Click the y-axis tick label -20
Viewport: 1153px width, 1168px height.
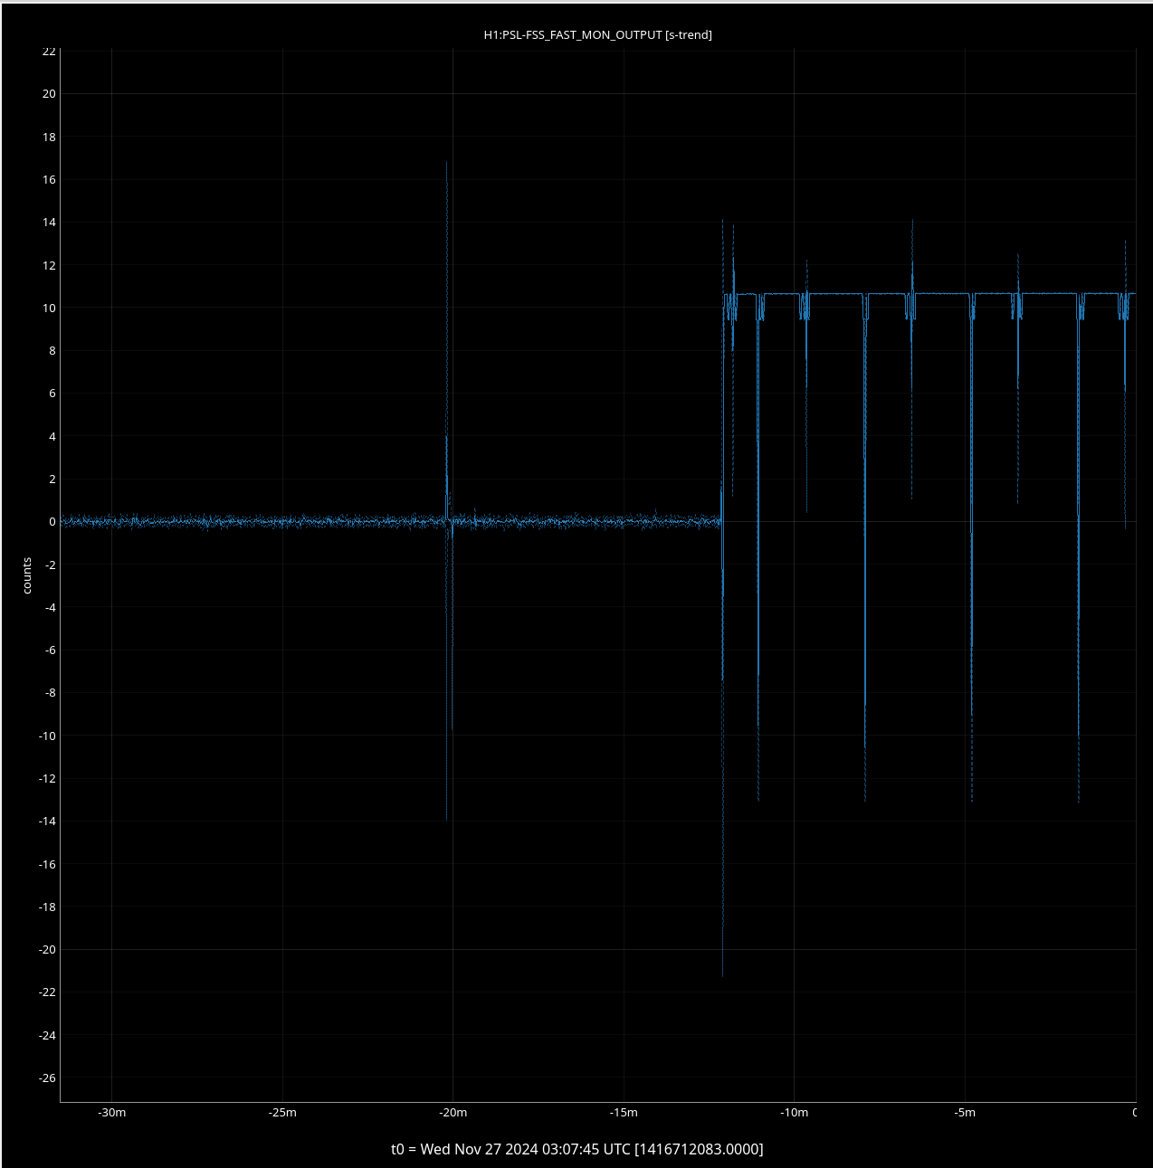point(47,950)
